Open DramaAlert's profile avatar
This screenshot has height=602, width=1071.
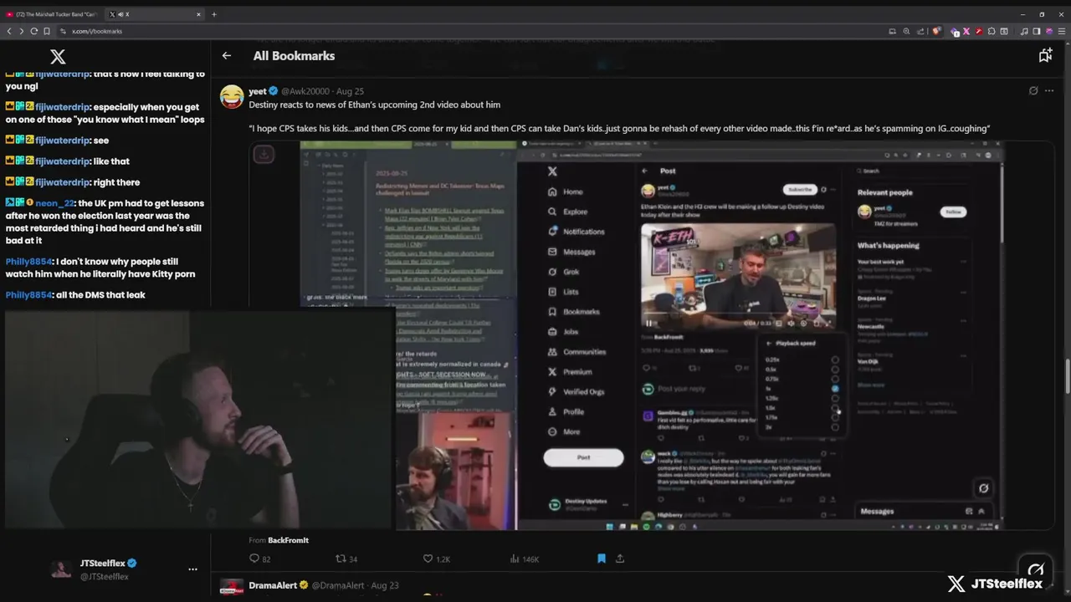click(x=232, y=589)
